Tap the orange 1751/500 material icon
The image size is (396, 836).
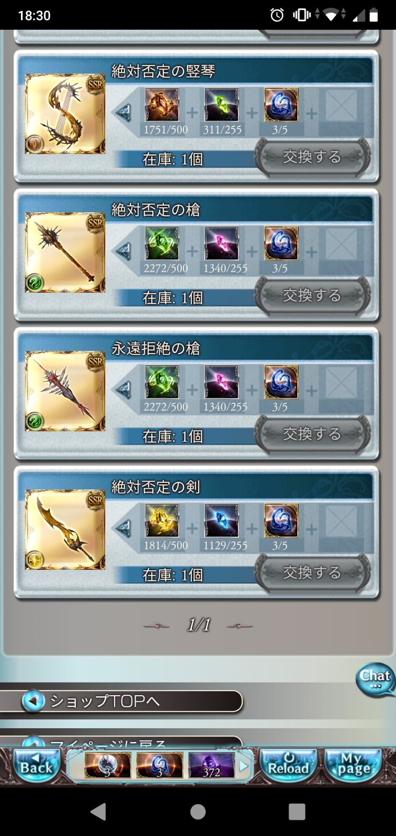point(162,105)
